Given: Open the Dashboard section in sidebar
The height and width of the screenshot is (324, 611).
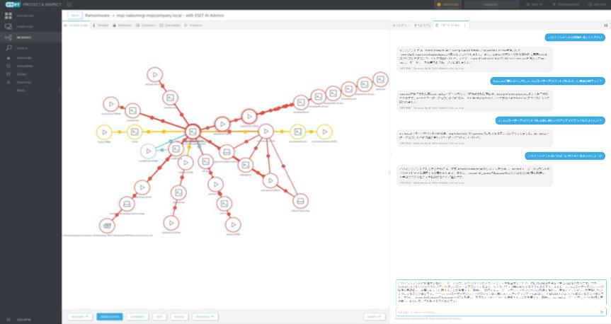Looking at the screenshot, I should (x=30, y=16).
